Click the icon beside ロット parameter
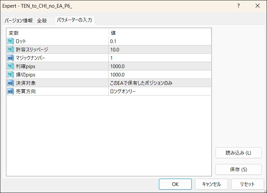 10,41
